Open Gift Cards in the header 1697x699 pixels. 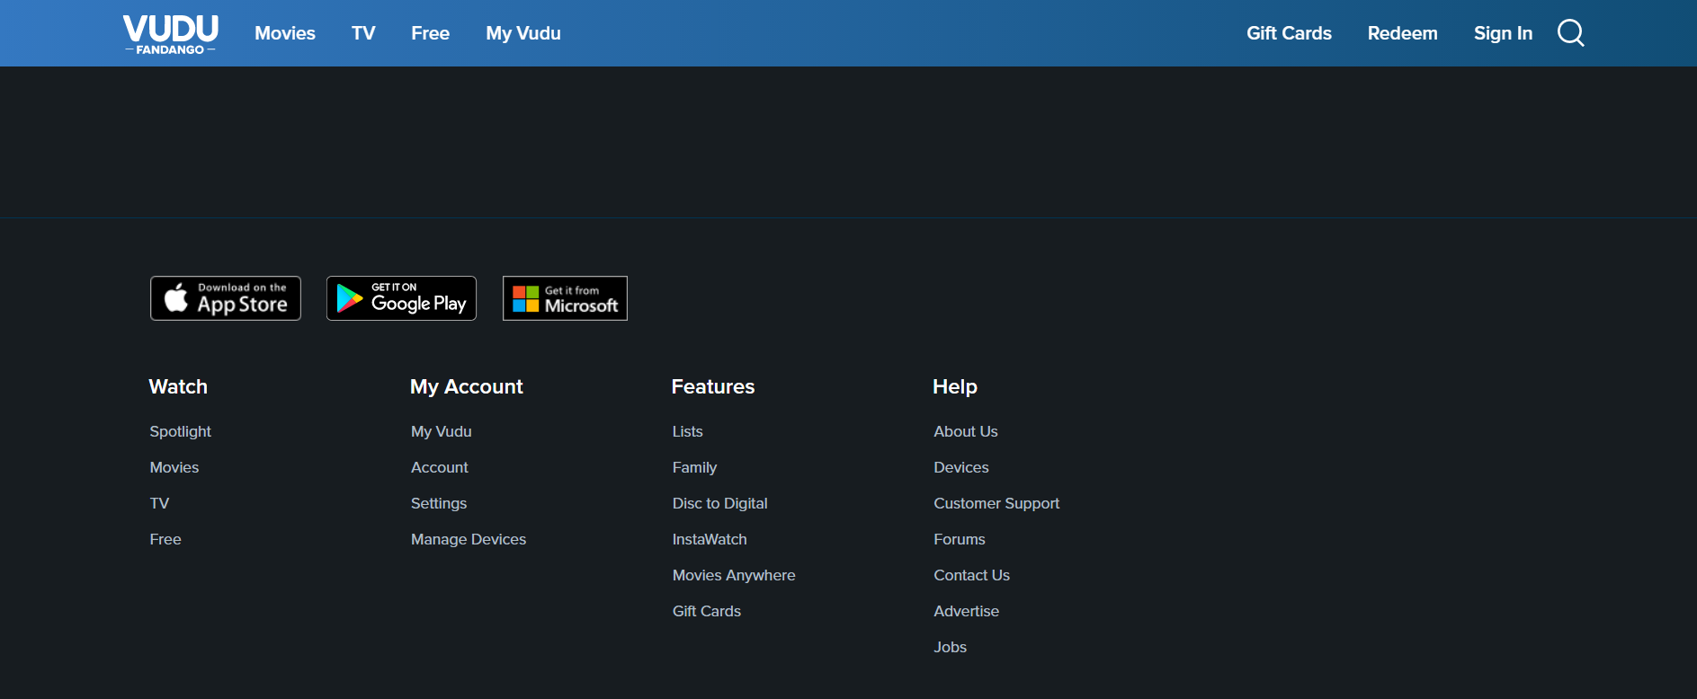[x=1289, y=33]
